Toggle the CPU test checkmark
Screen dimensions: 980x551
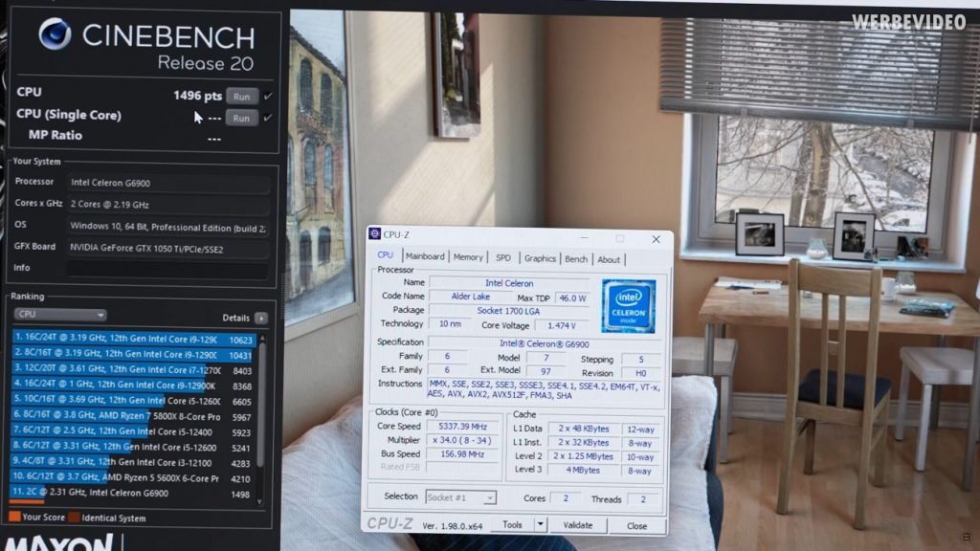[x=268, y=97]
